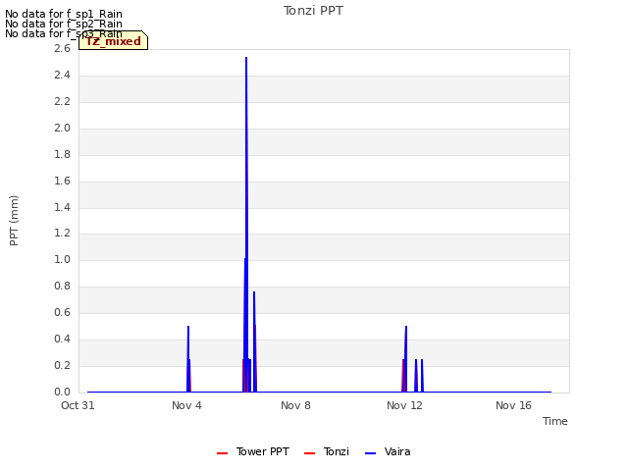Viewport: 628px width, 471px height.
Task: Click the Time x-axis label
Action: pos(554,421)
